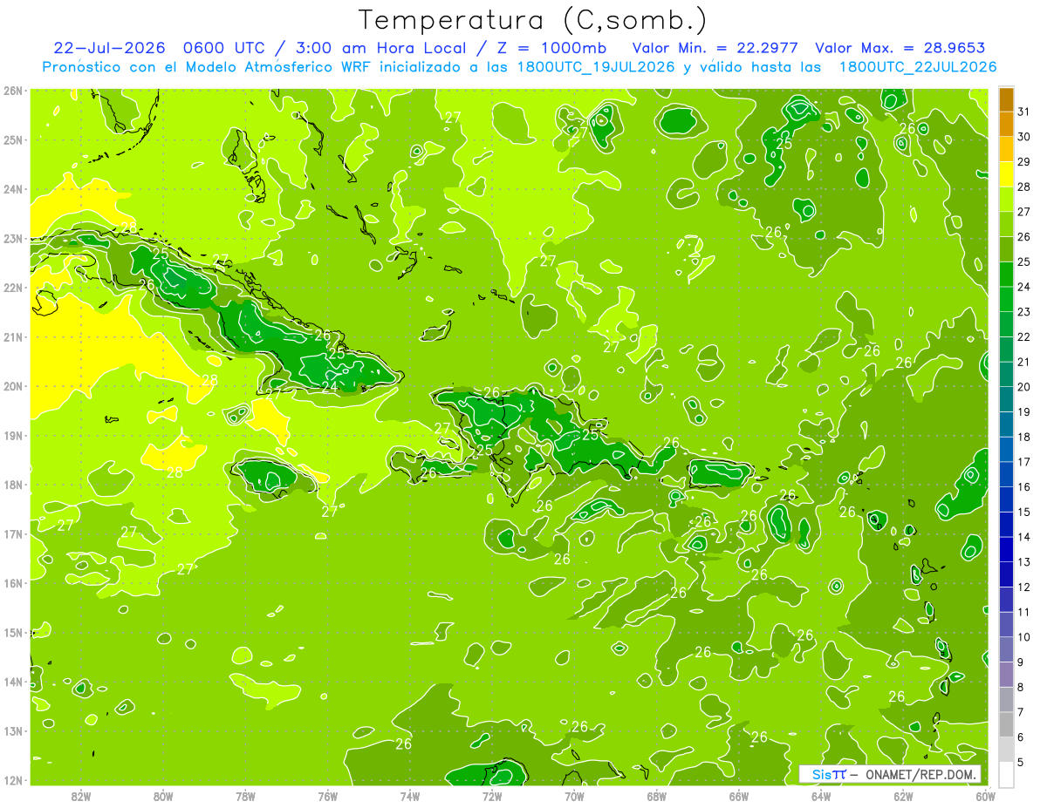This screenshot has height=808, width=1047.
Task: Click the '22N' latitude axis label
Action: 12,288
